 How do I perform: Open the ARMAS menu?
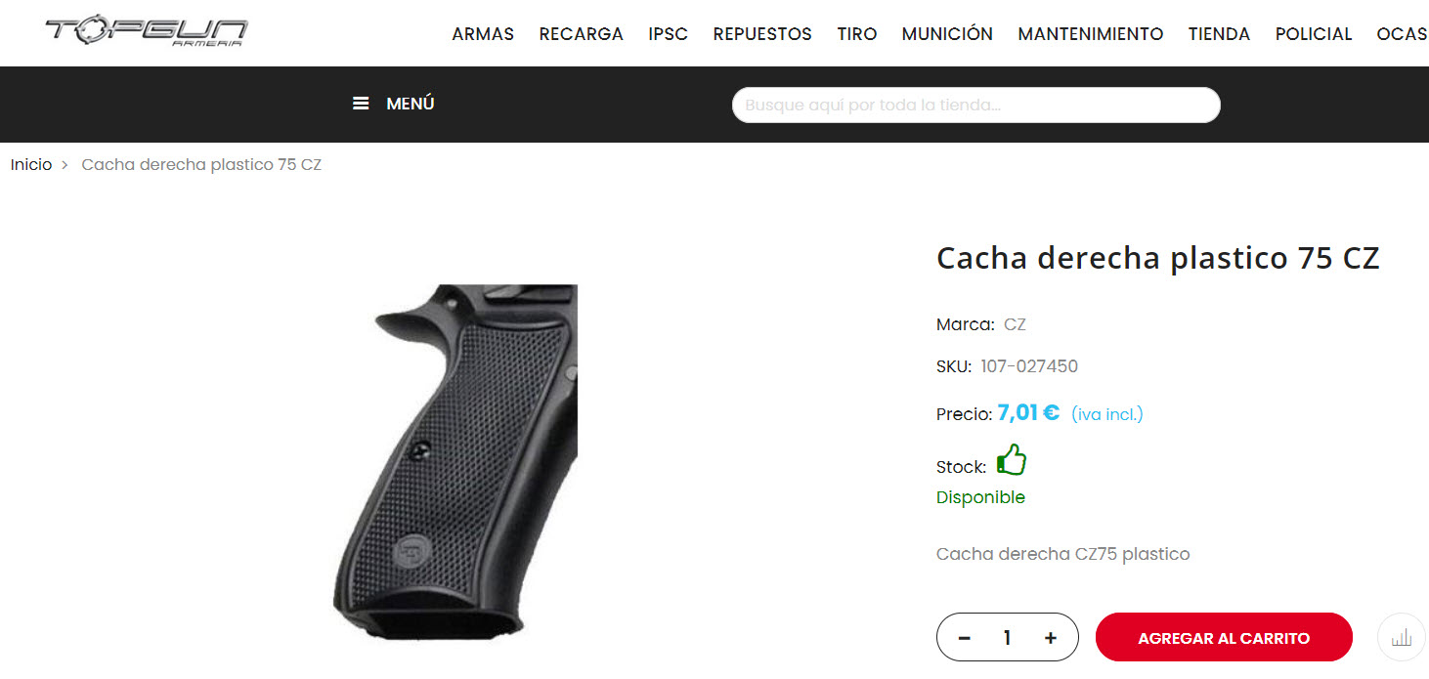(x=483, y=34)
